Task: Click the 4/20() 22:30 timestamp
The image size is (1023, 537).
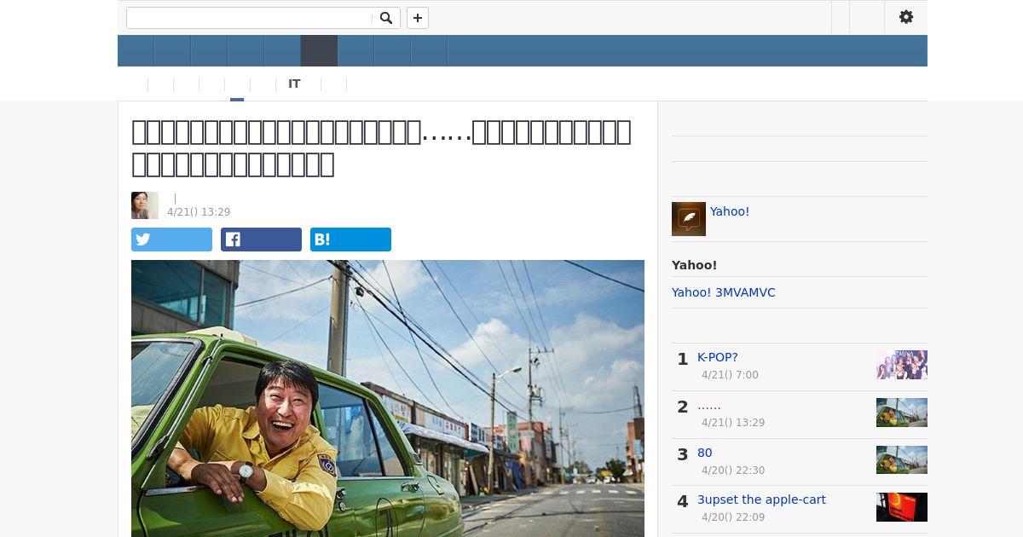Action: tap(733, 471)
